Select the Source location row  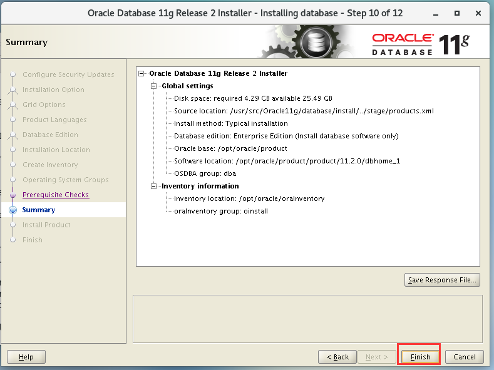[x=304, y=111]
